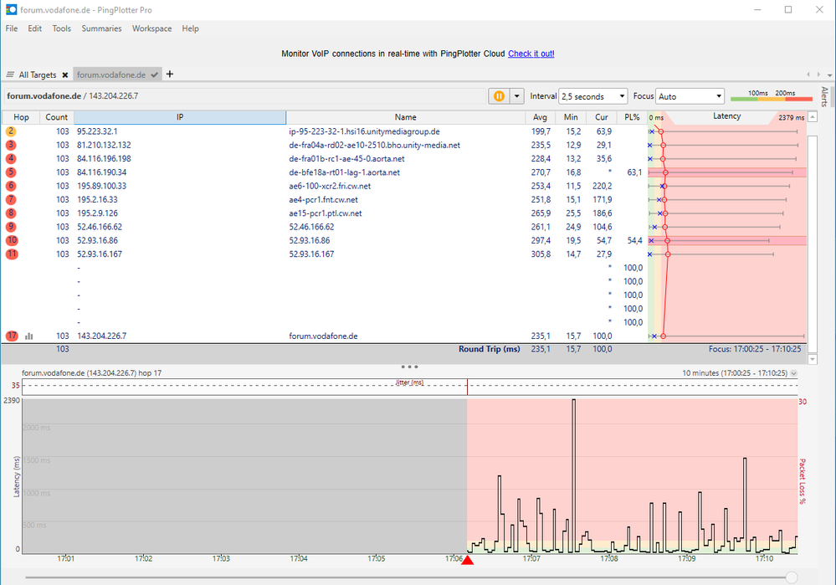836x585 pixels.
Task: Switch to the forum.vodafone.de tab
Action: point(111,74)
